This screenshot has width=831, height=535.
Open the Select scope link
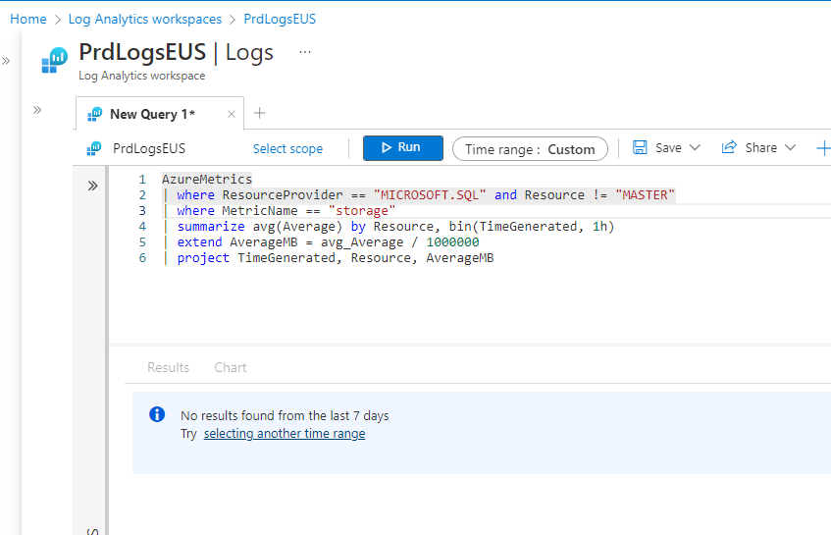[x=287, y=149]
